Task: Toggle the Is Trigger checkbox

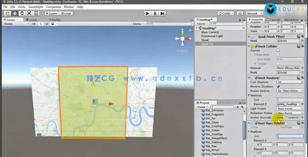Action: pos(278,63)
